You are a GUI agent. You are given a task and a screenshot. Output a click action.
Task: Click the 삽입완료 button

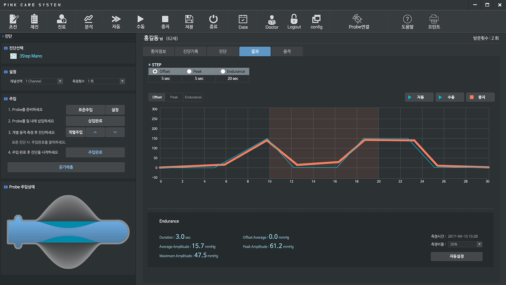point(95,121)
